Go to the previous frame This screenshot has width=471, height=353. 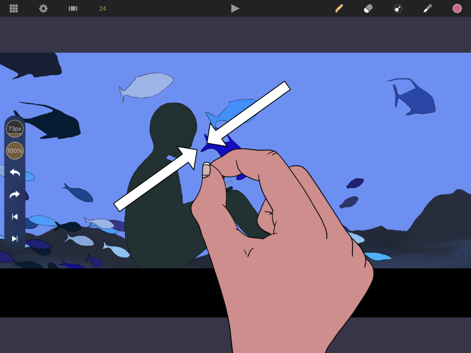click(15, 217)
